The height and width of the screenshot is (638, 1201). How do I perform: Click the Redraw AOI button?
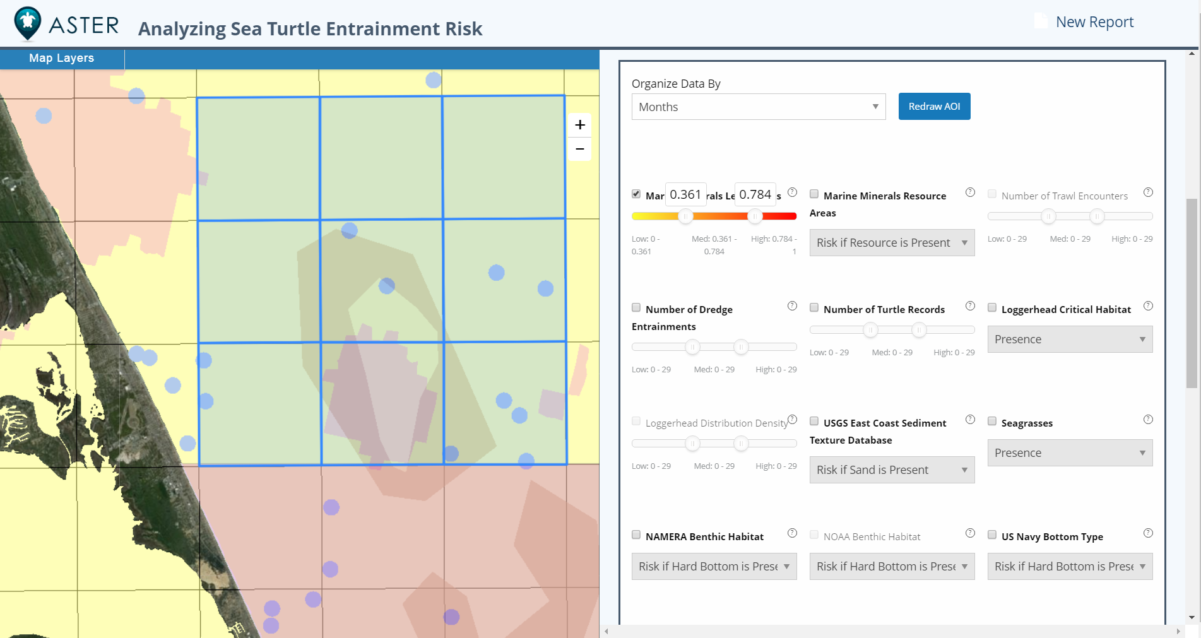(x=934, y=107)
